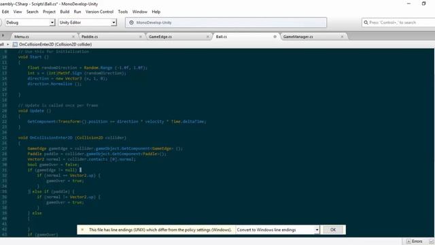Viewport: 435px width, 245px height.
Task: Expand the class breadcrumb arrow
Action: tap(7, 44)
